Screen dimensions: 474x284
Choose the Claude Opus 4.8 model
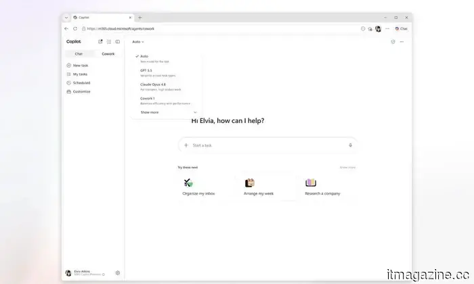pos(167,87)
